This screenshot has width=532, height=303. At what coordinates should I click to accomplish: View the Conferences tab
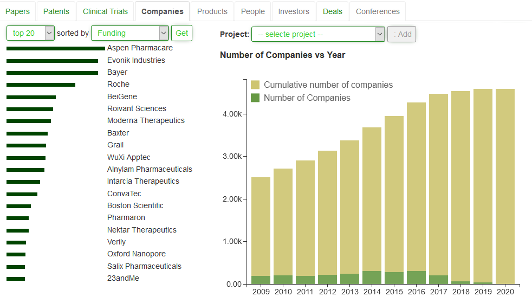pos(378,11)
